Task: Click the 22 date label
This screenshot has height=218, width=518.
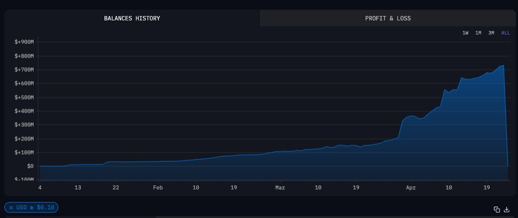Action: pos(116,187)
